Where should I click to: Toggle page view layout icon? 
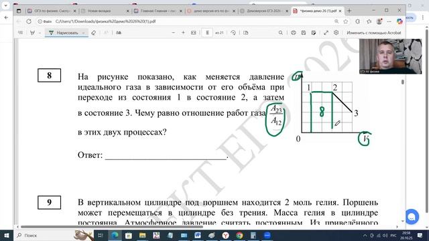coord(246,33)
